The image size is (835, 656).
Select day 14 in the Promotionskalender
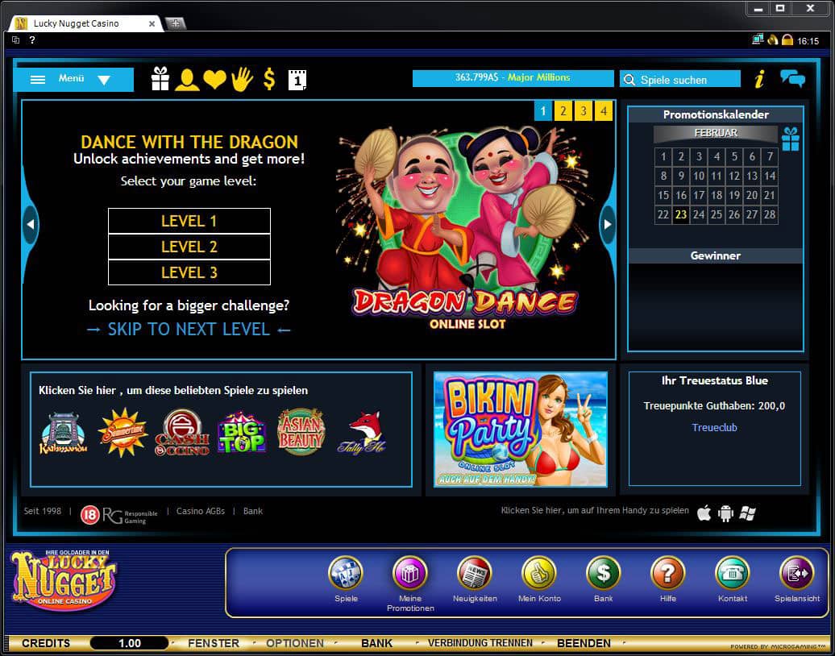pyautogui.click(x=769, y=176)
